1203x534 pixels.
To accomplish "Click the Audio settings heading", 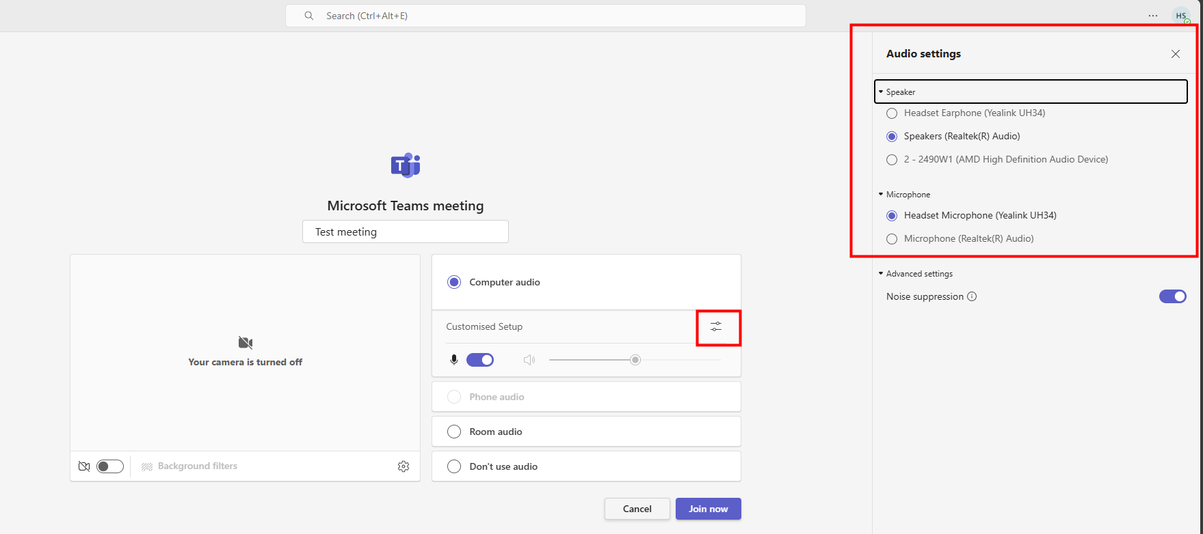I will click(924, 54).
